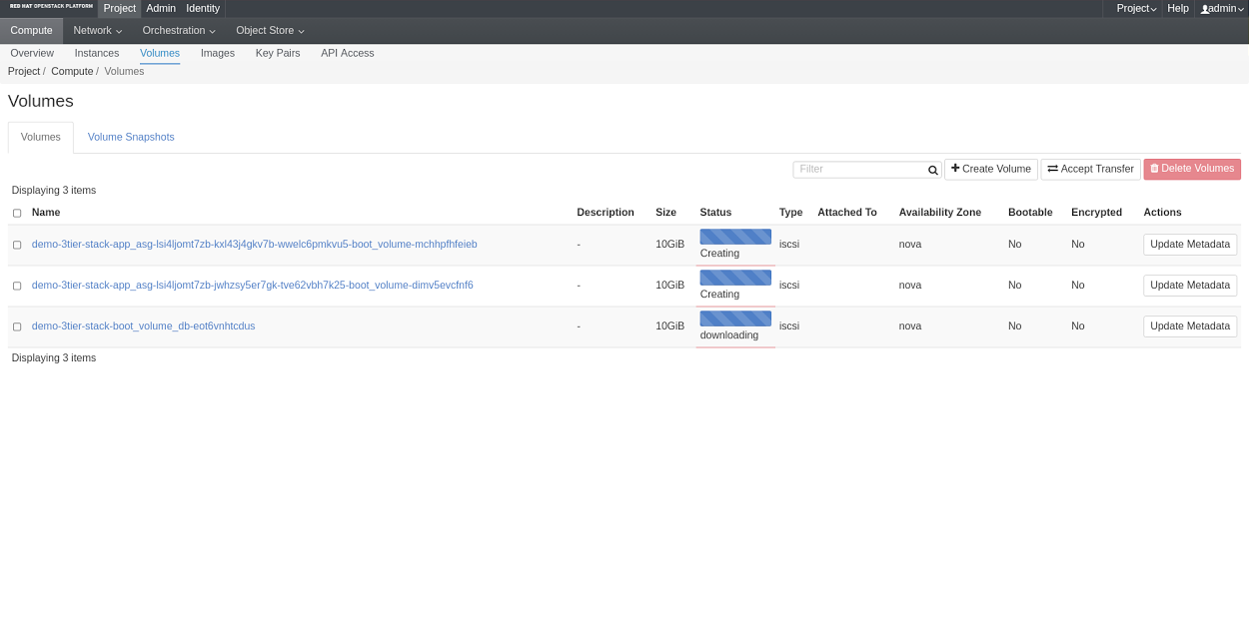Image resolution: width=1249 pixels, height=633 pixels.
Task: Update Metadata for the boot_volume_db volume
Action: 1190,326
